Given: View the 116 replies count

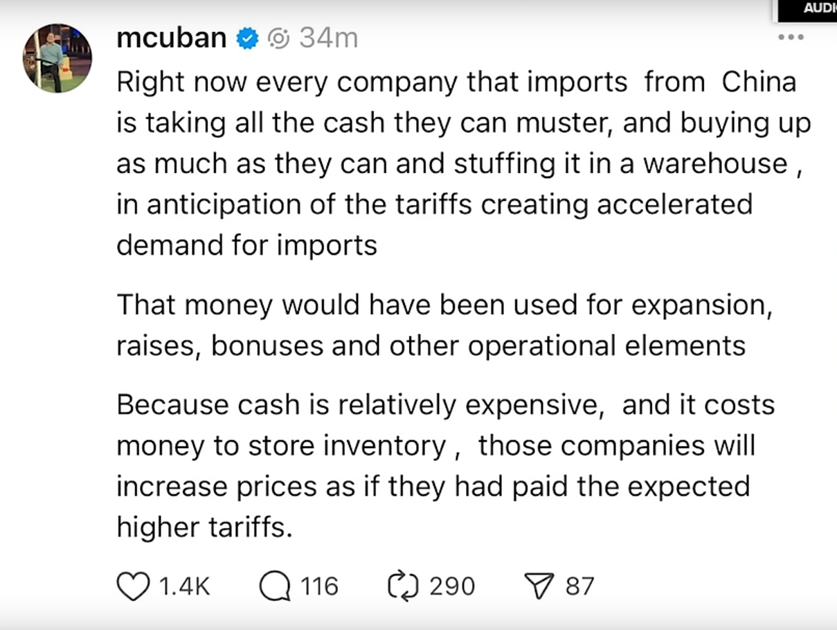Looking at the screenshot, I should coord(319,587).
